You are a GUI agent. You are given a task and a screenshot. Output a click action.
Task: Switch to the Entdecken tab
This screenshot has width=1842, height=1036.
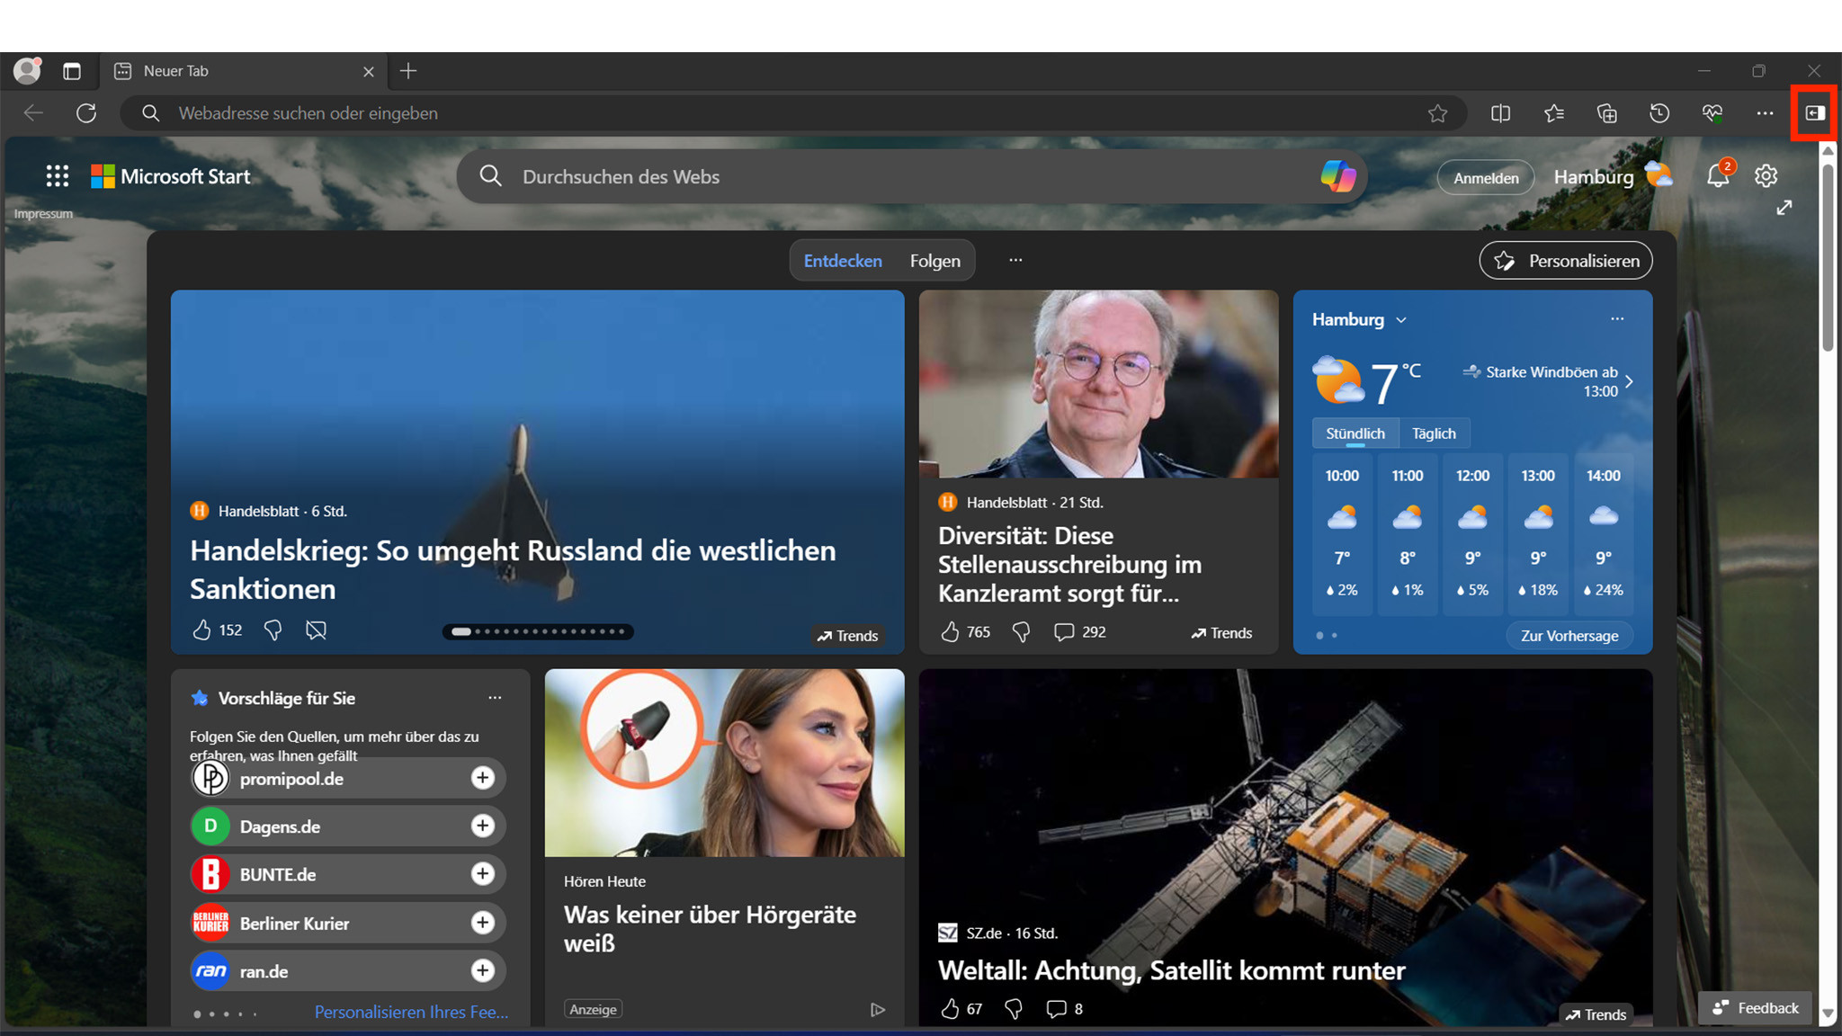click(843, 261)
